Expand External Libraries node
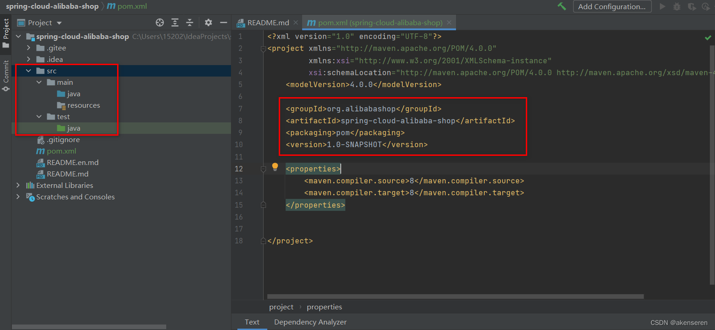This screenshot has width=715, height=330. click(x=18, y=186)
